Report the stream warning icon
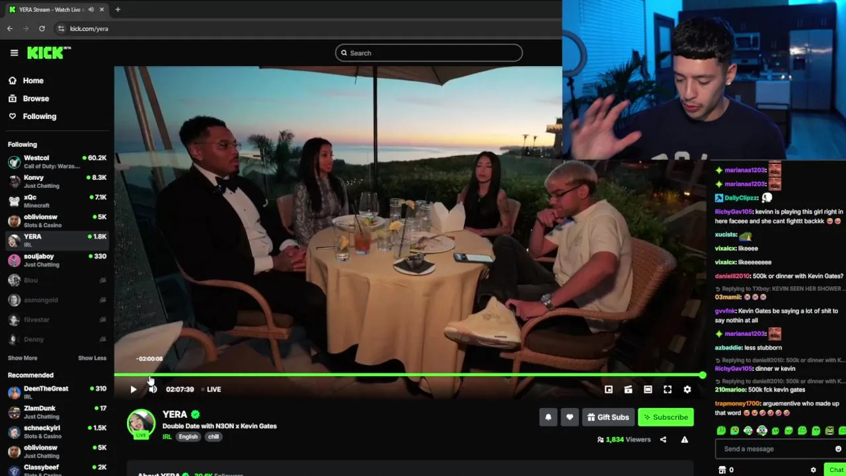The width and height of the screenshot is (846, 476). pos(685,440)
